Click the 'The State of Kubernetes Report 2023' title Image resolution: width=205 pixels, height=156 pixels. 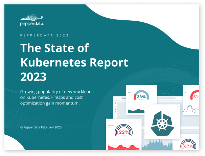click(x=74, y=62)
